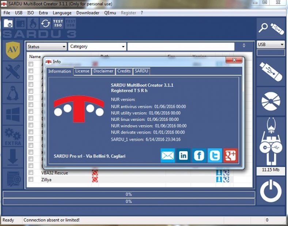Click the TEST ISO toolbar button
Screen dimensions: 288x226
click(58, 23)
